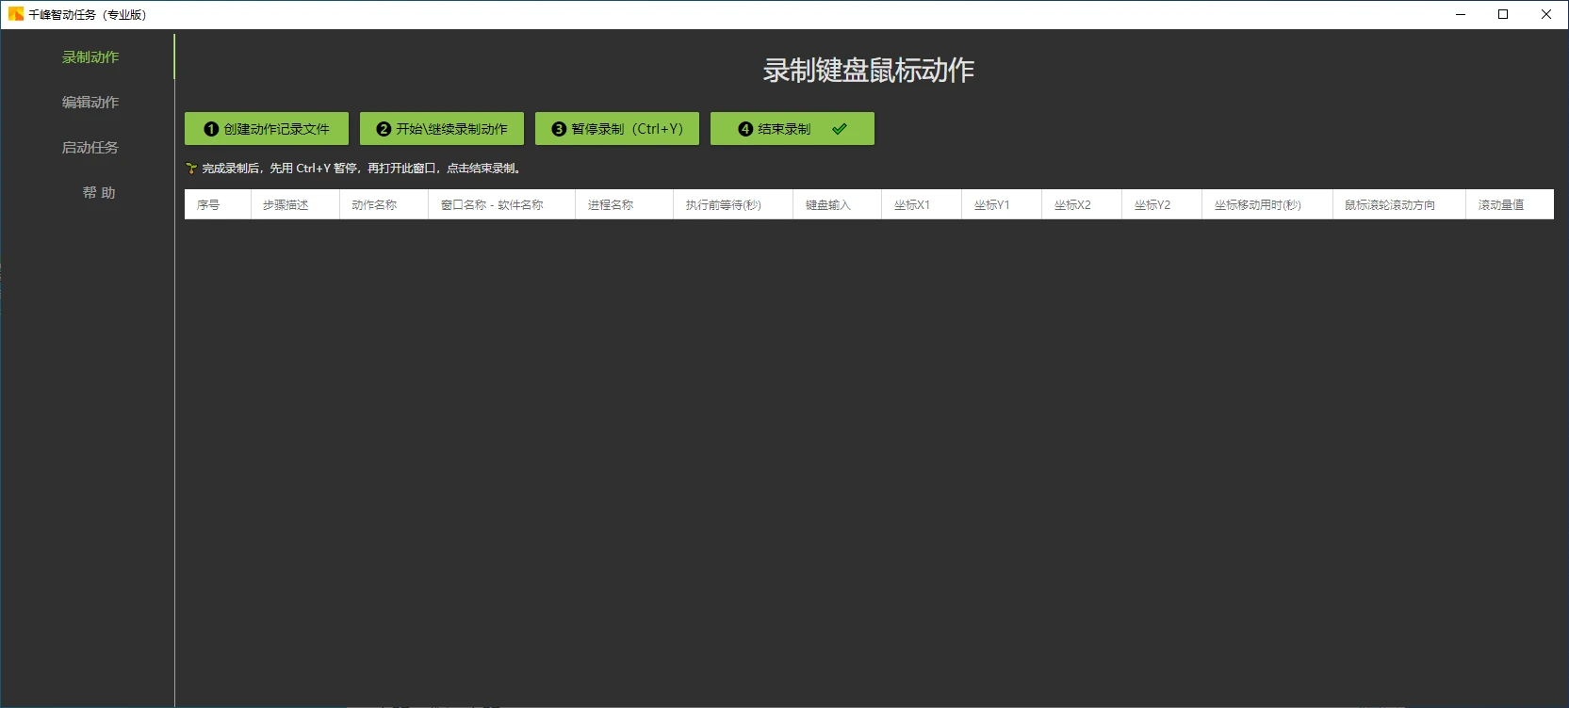
Task: Switch to the 录制动作 sidebar tab
Action: click(x=90, y=57)
